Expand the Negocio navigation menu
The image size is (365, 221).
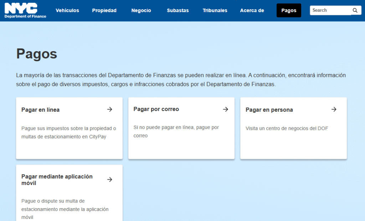click(141, 10)
